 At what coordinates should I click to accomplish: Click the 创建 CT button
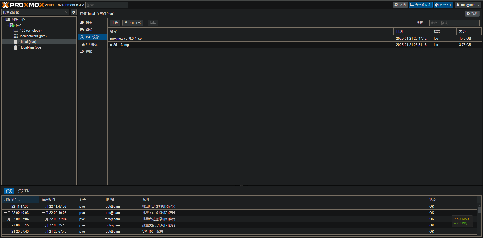click(x=444, y=5)
